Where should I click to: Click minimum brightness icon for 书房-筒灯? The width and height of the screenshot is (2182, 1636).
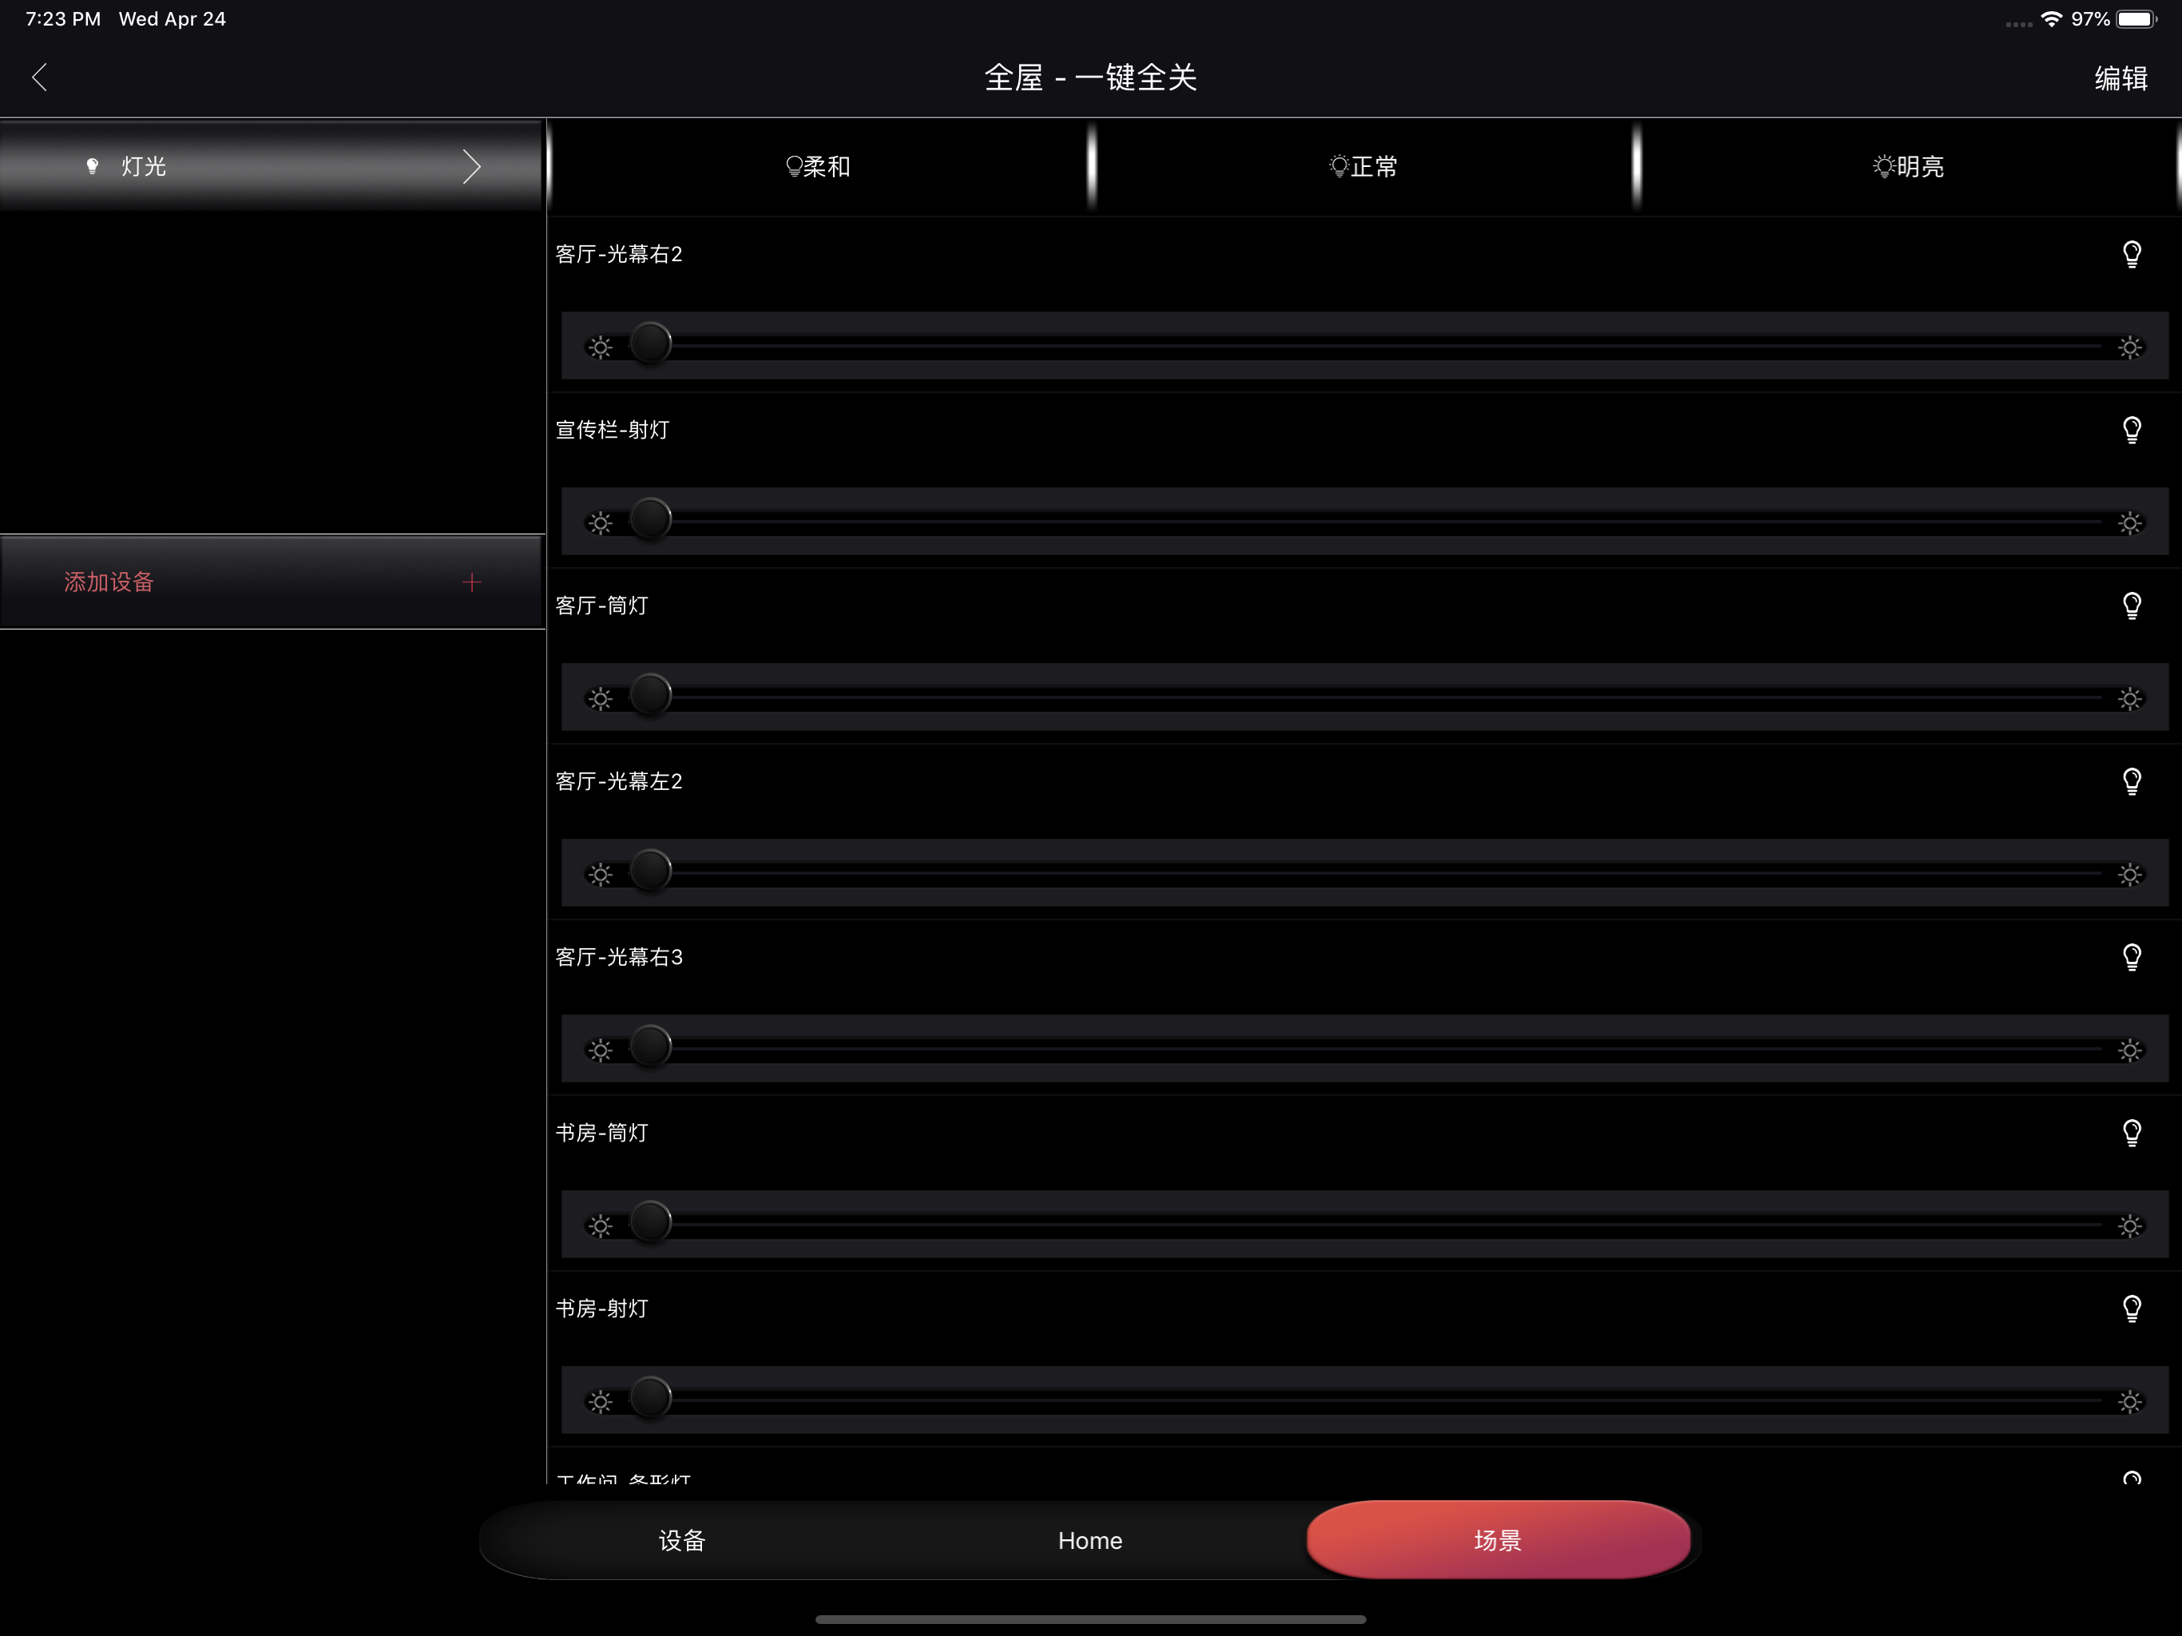pyautogui.click(x=600, y=1225)
